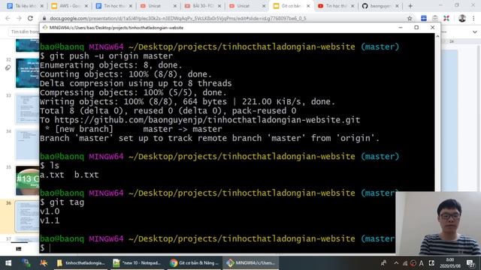Open the red circular tray icon
Viewport: 481px width, 270px height.
coord(413,263)
